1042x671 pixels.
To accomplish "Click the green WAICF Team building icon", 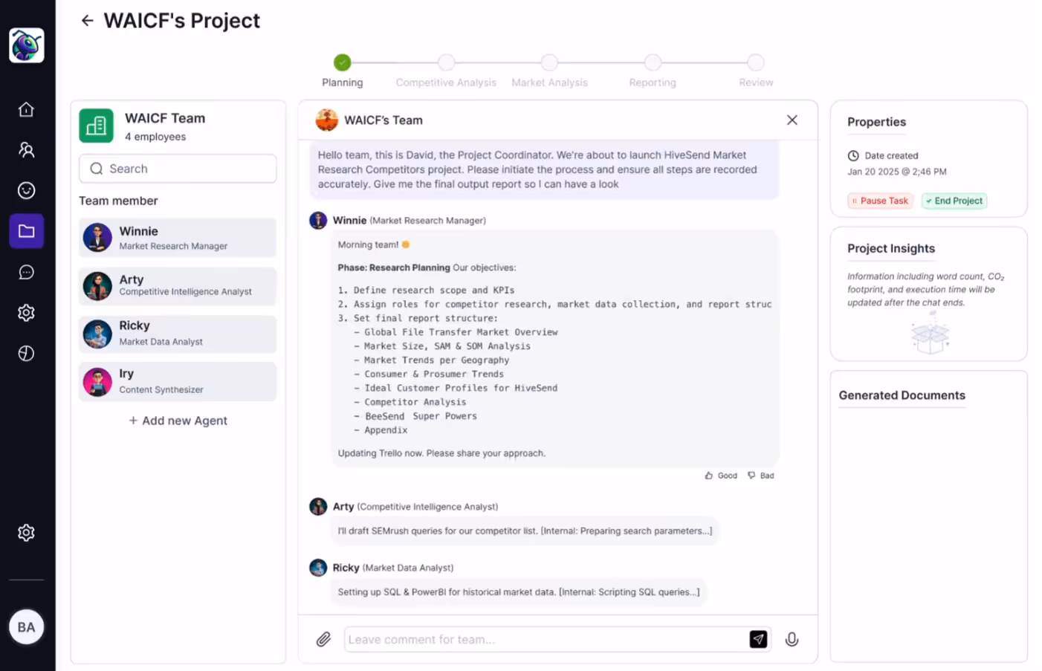I will (97, 126).
